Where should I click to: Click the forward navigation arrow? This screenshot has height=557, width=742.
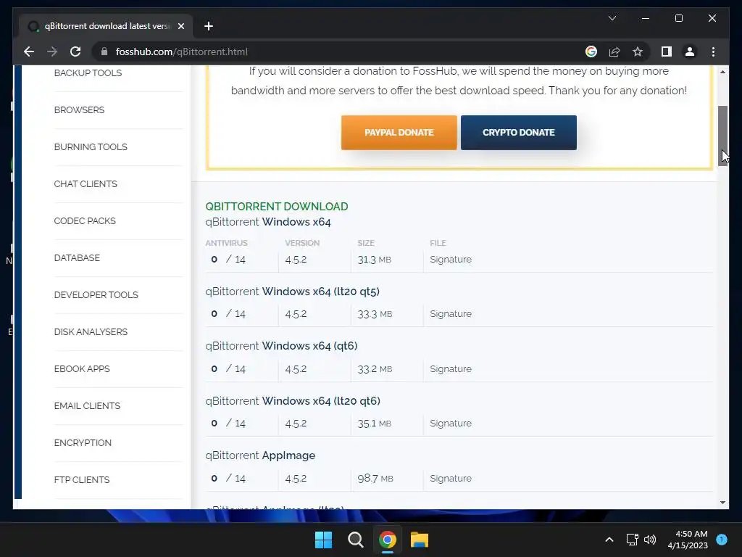pos(52,51)
